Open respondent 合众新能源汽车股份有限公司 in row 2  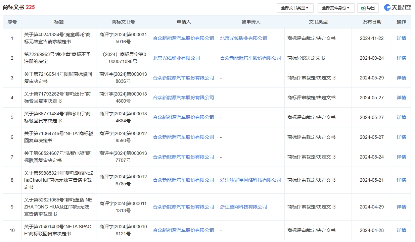pyautogui.click(x=250, y=58)
